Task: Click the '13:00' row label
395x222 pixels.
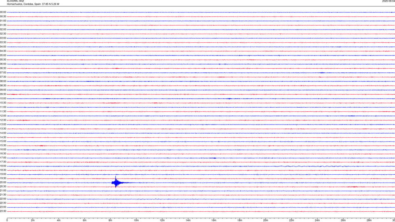Action: click(x=3, y=124)
